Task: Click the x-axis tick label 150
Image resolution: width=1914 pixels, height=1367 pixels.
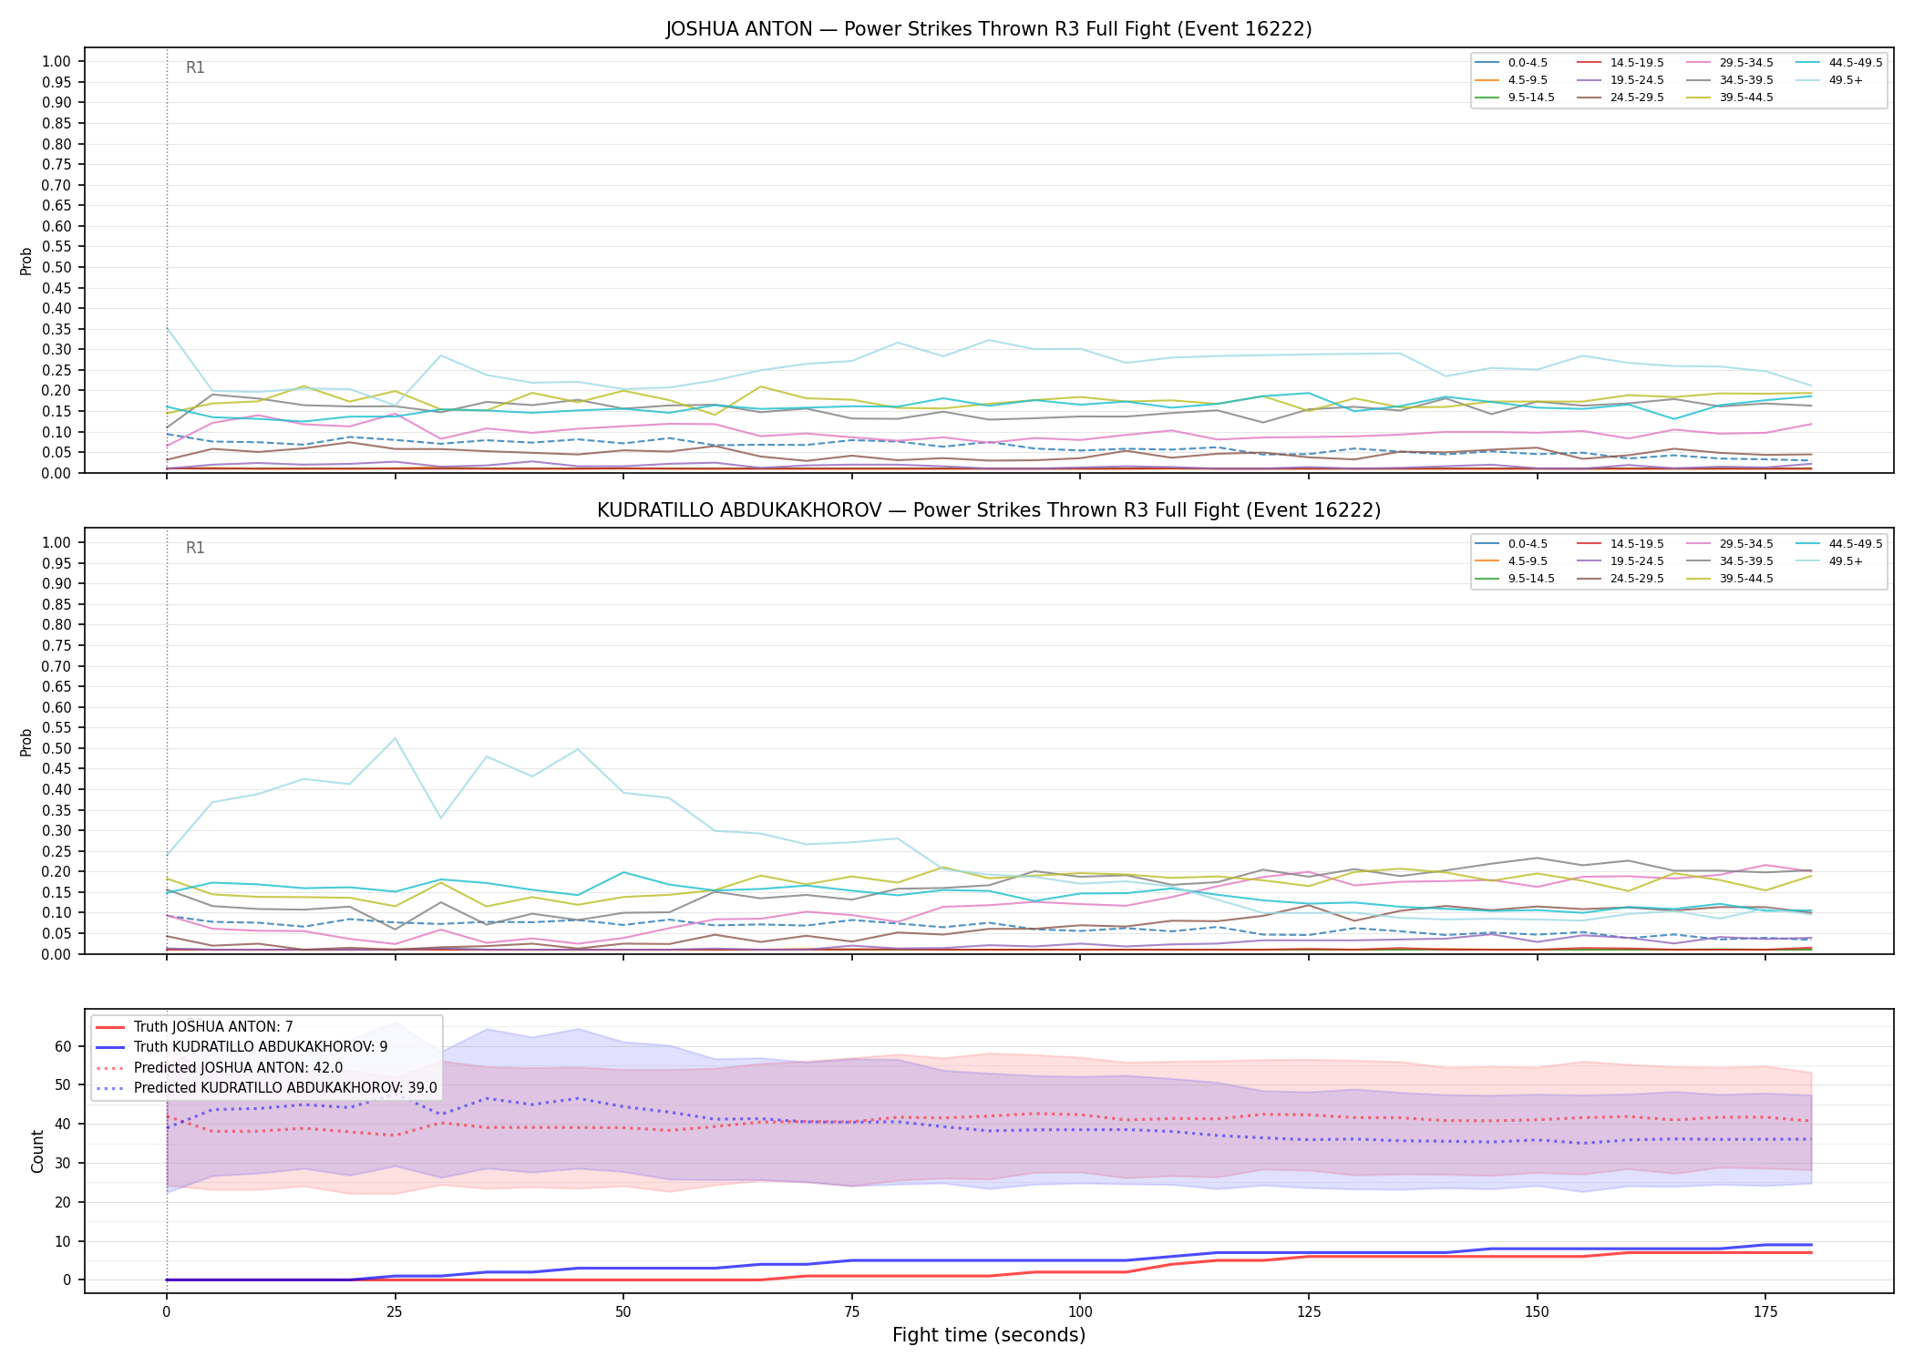Action: click(1537, 1312)
